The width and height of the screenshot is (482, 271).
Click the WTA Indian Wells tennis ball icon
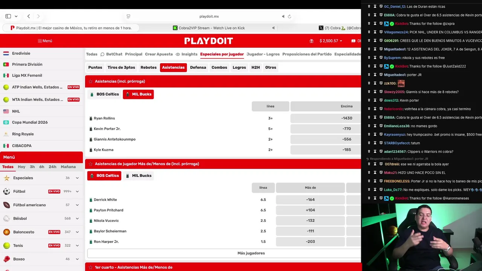[x=6, y=99]
